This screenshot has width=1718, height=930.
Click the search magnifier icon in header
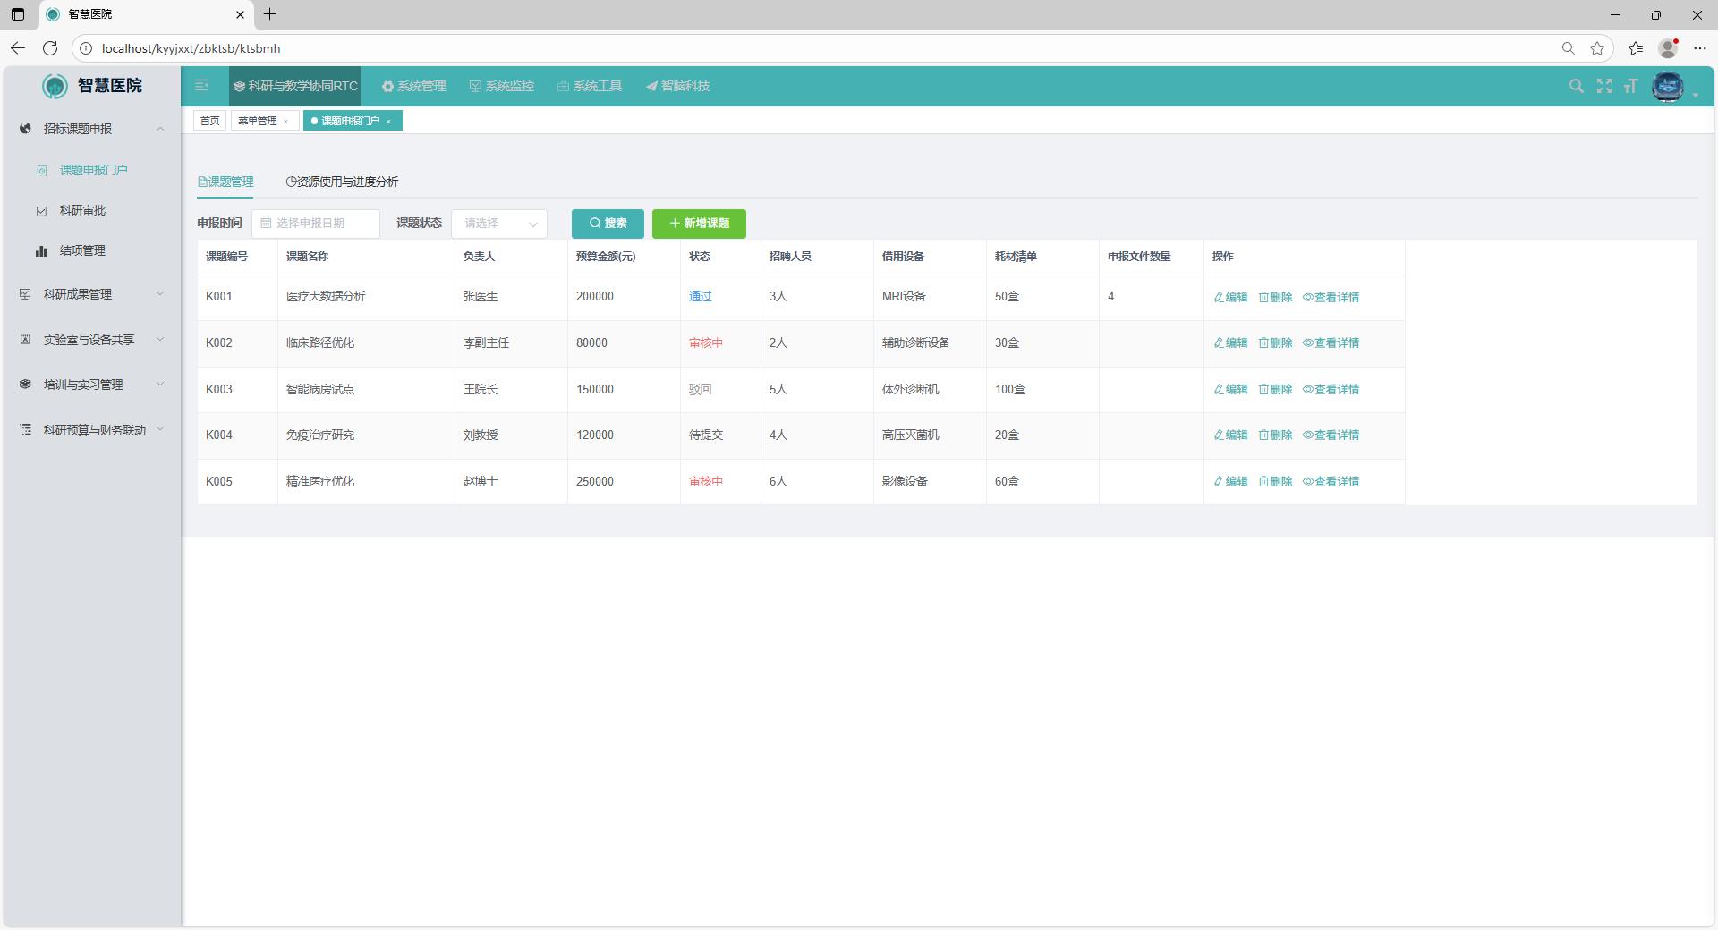(1576, 86)
